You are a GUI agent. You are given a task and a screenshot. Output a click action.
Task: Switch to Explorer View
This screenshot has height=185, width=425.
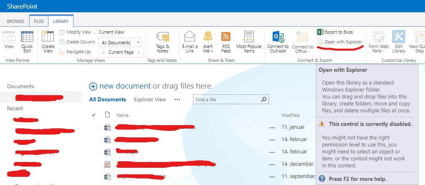click(150, 99)
